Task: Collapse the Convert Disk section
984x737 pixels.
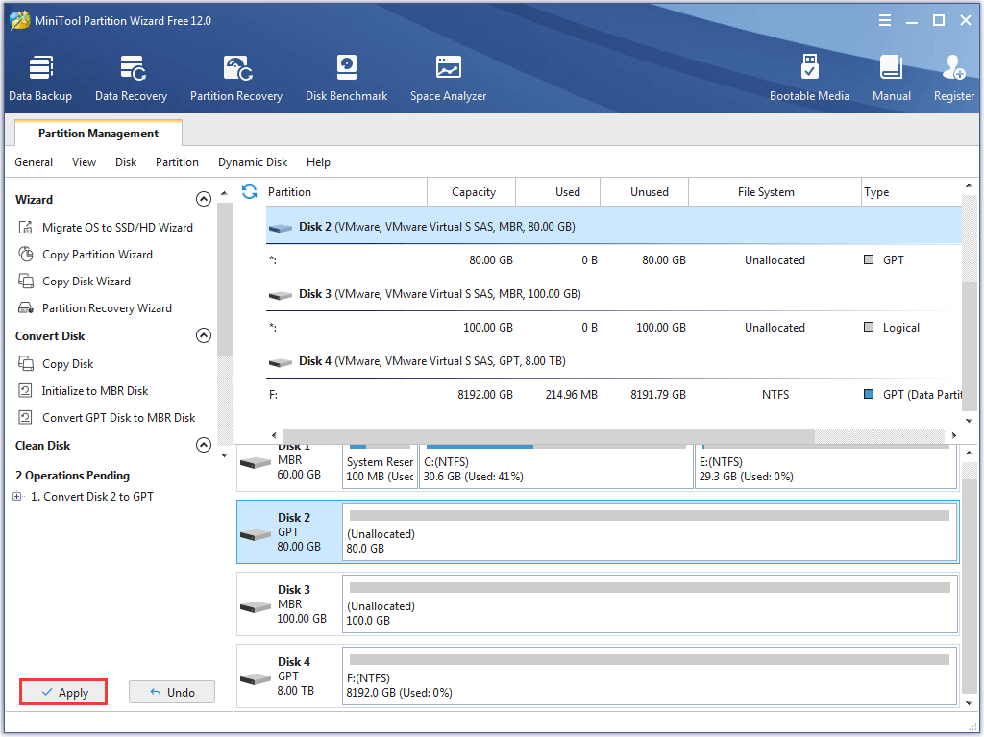Action: (204, 335)
